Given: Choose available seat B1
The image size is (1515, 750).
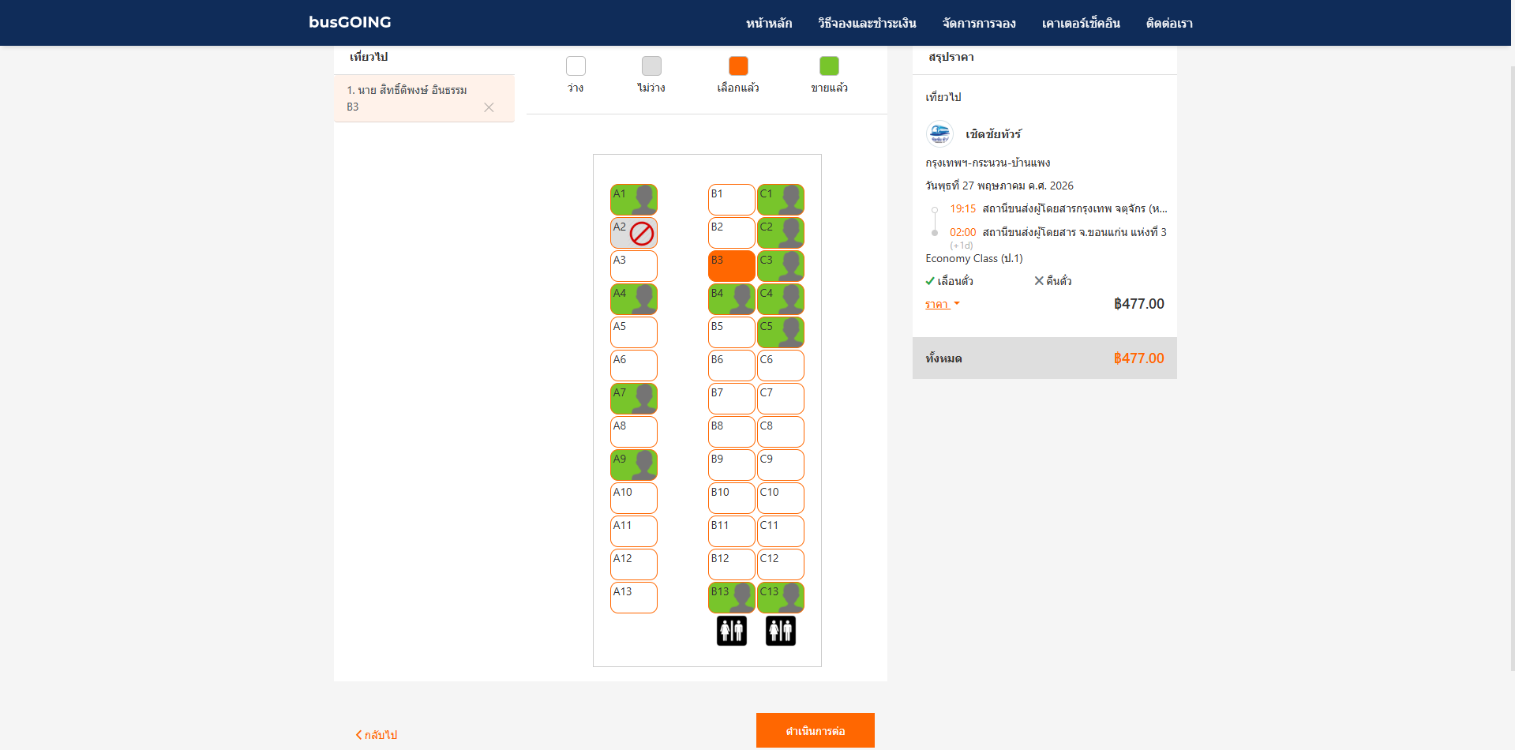Looking at the screenshot, I should [x=732, y=200].
